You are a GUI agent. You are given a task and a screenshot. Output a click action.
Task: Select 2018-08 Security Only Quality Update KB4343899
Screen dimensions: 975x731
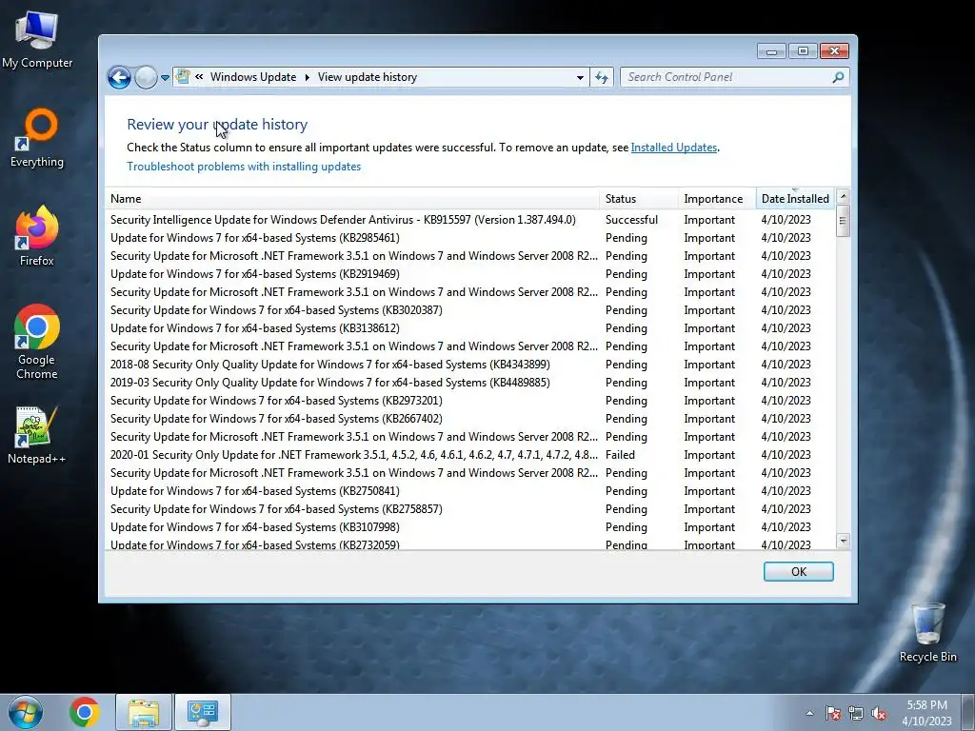click(470, 365)
